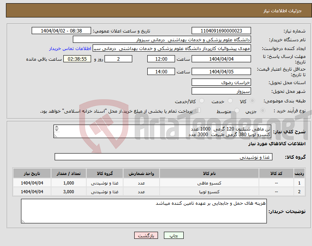Select the کالا/خدمت radio button
Viewport: 312px width, 246px height.
tap(202, 101)
